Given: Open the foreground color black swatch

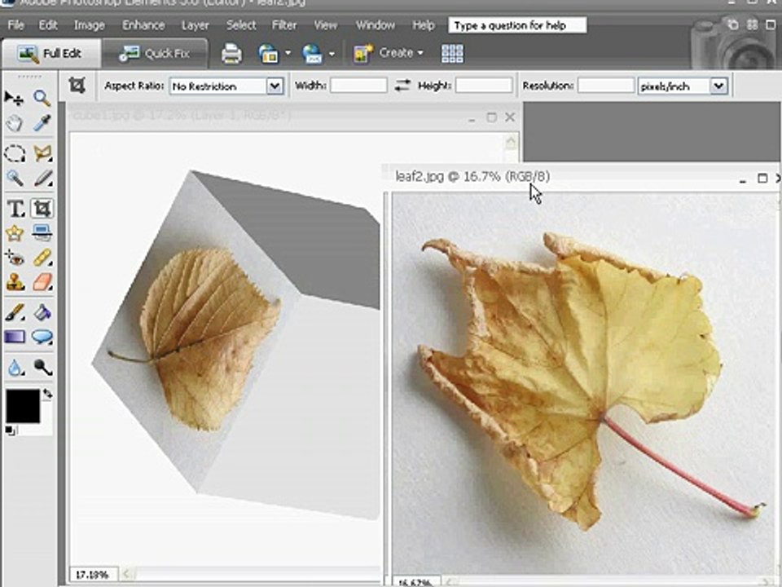Looking at the screenshot, I should (x=23, y=406).
